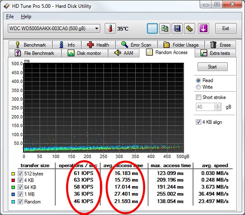This screenshot has height=215, width=245.
Task: Click the copy screenshot icon
Action: (x=165, y=28)
